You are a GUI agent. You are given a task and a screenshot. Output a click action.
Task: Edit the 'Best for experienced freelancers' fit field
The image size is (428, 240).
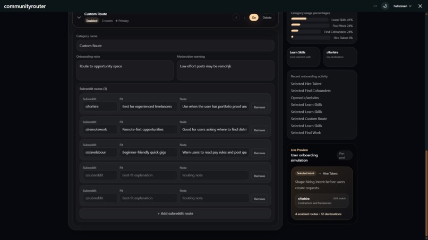[x=149, y=106]
